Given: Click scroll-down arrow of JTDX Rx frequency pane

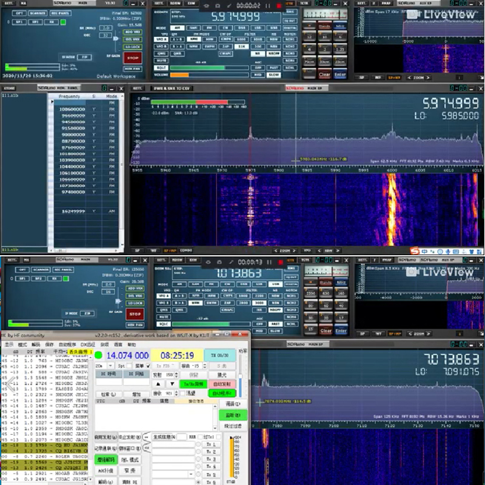Looking at the screenshot, I should click(215, 428).
